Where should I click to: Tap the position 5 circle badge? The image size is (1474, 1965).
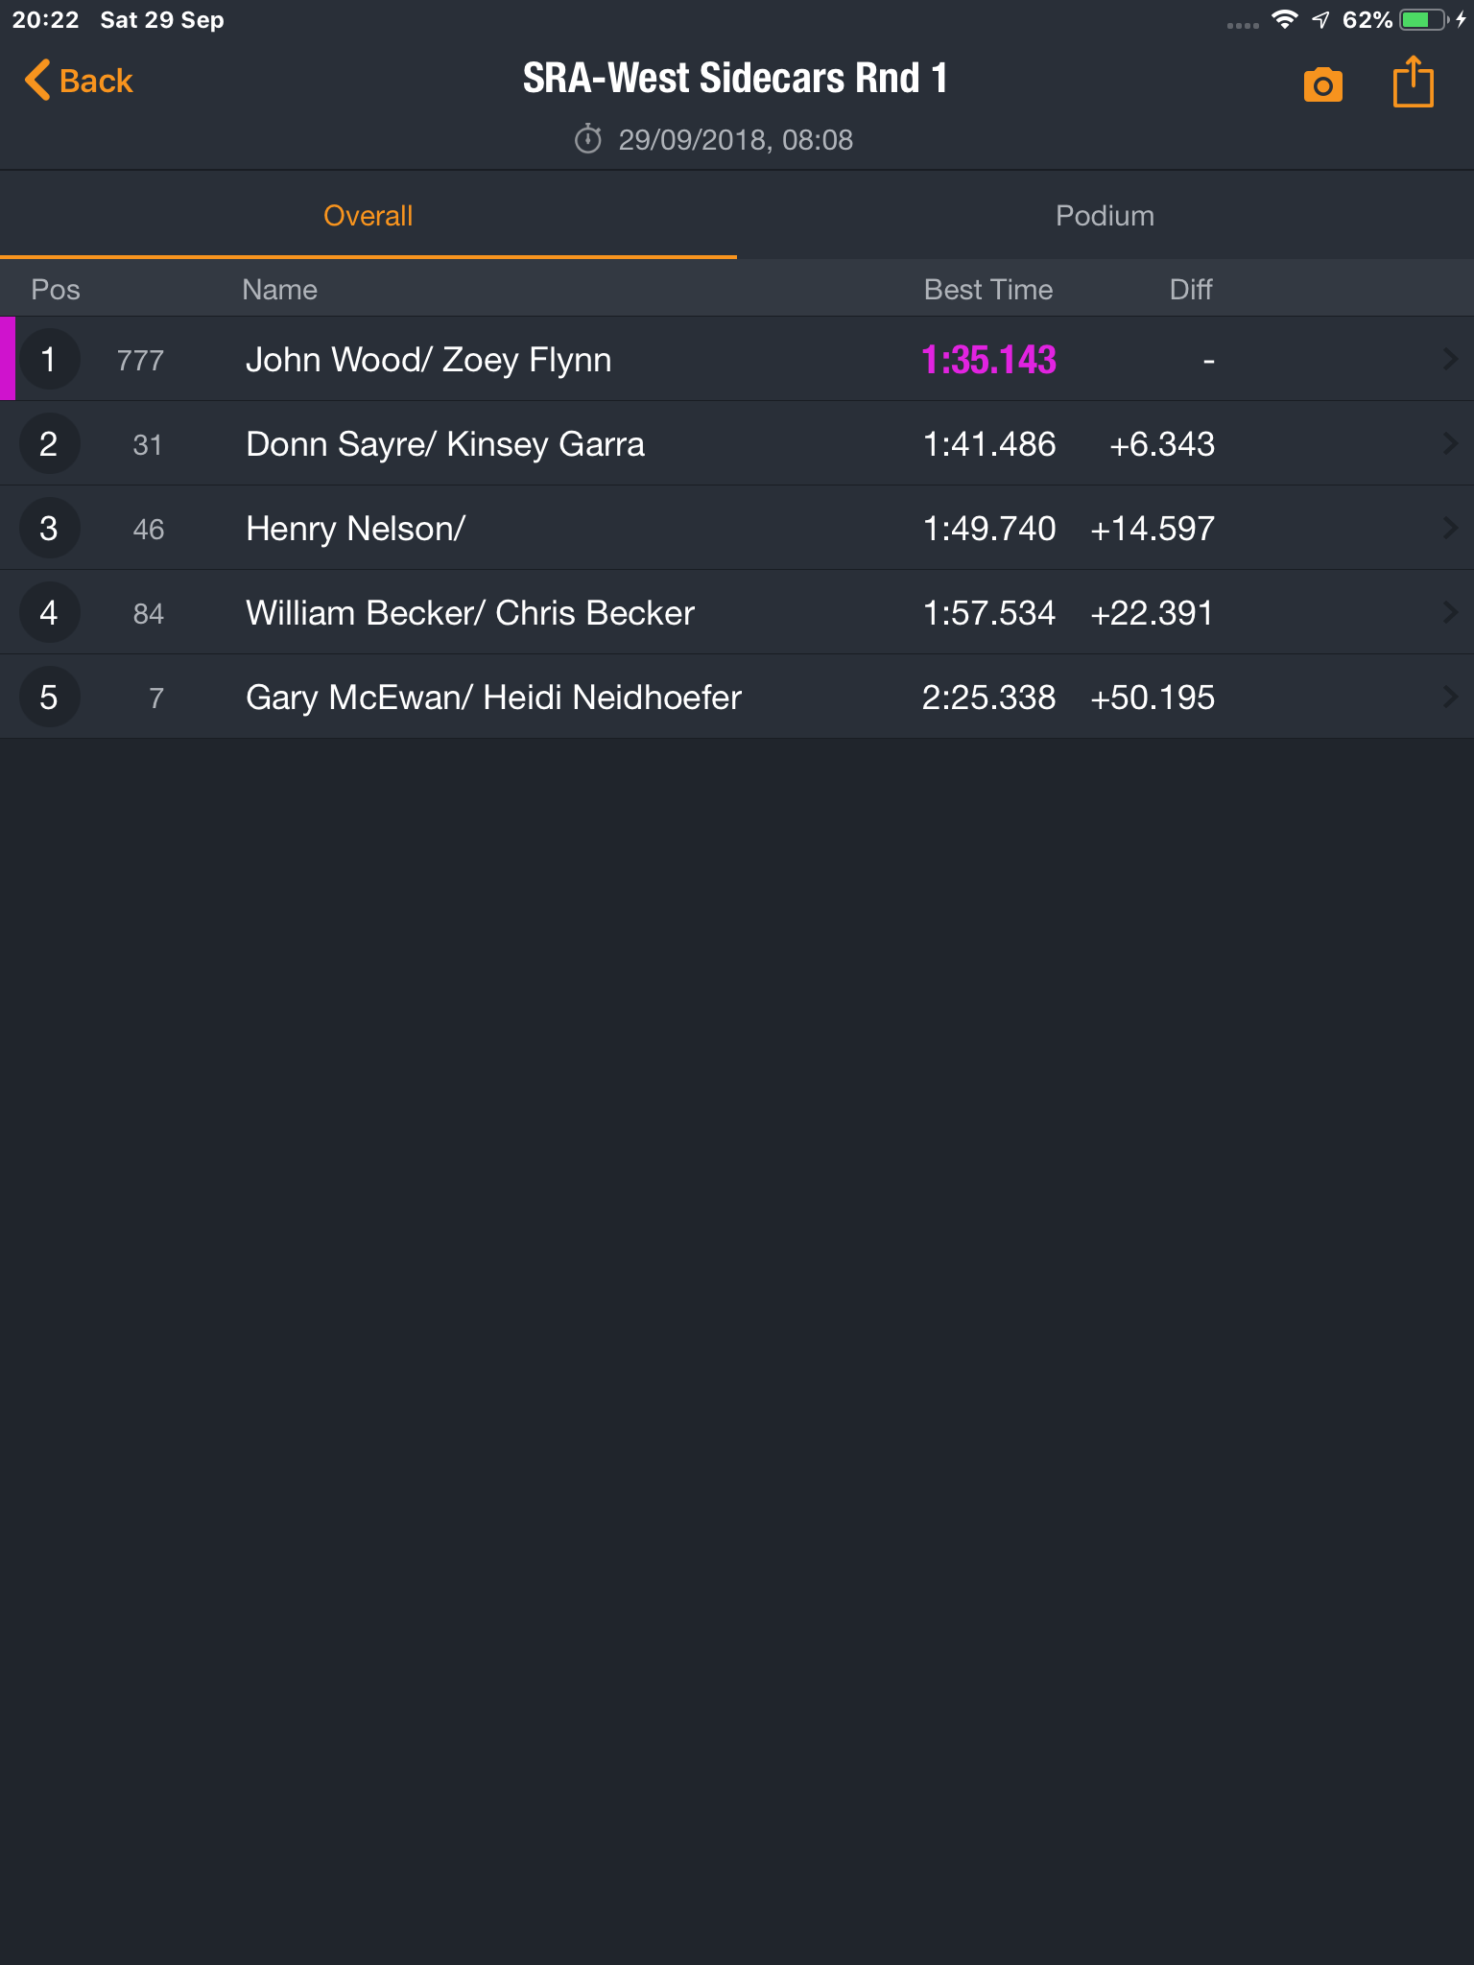coord(49,698)
